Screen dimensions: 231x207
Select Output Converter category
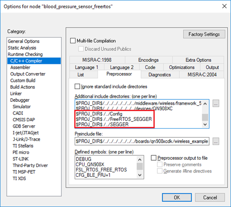pos(28,74)
